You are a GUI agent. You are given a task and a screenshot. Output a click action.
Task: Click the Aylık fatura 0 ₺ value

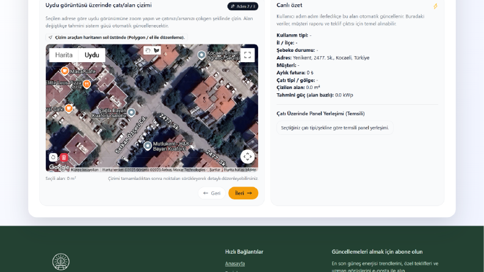point(310,73)
